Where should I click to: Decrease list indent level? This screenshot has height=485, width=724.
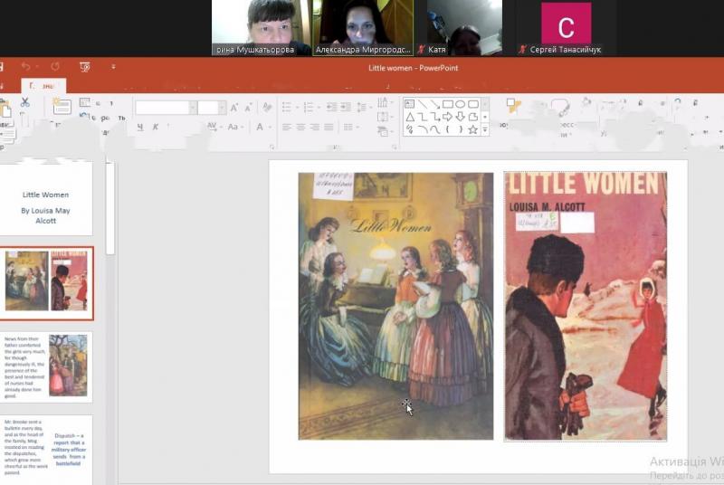coord(331,108)
